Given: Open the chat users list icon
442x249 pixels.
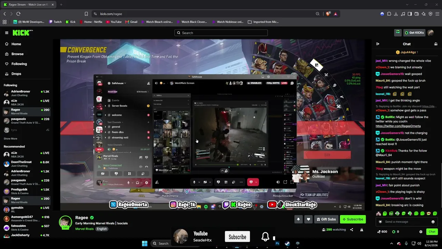Looking at the screenshot, I should (435, 44).
